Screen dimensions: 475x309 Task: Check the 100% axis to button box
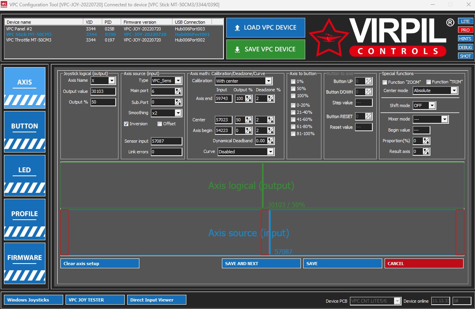click(293, 96)
